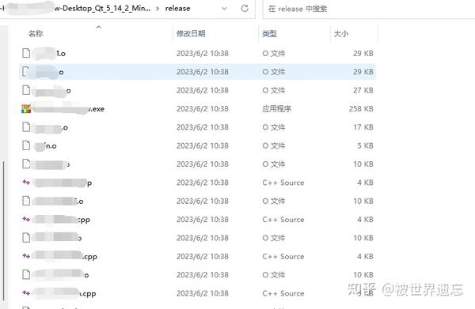The image size is (475, 309).
Task: Click the 5 KB size cell
Action: coord(365,145)
